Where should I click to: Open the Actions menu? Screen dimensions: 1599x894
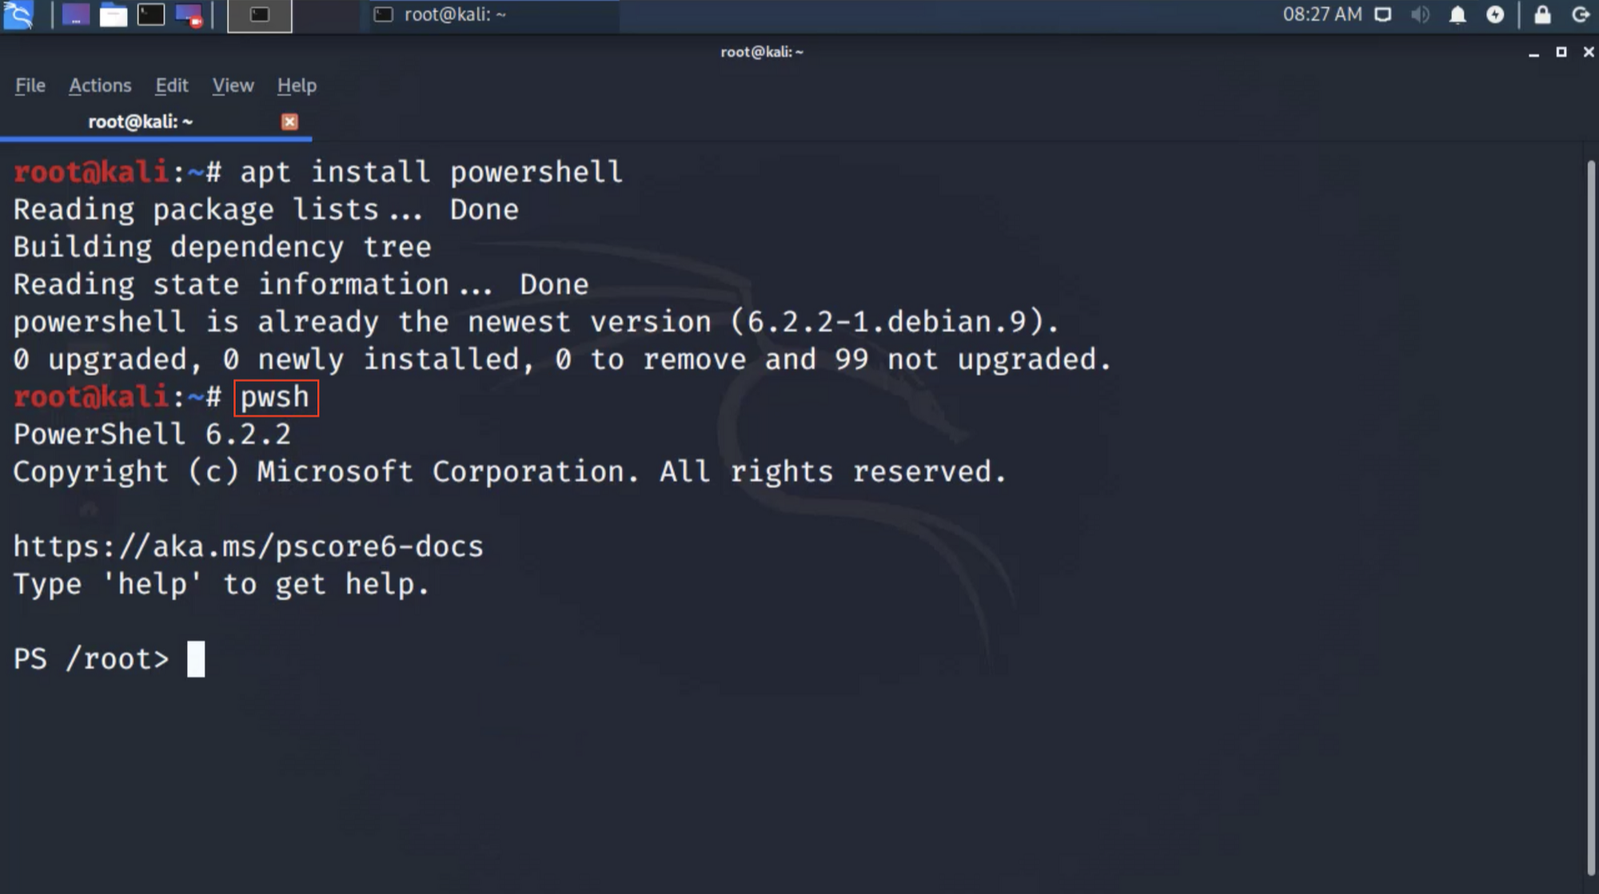(100, 85)
